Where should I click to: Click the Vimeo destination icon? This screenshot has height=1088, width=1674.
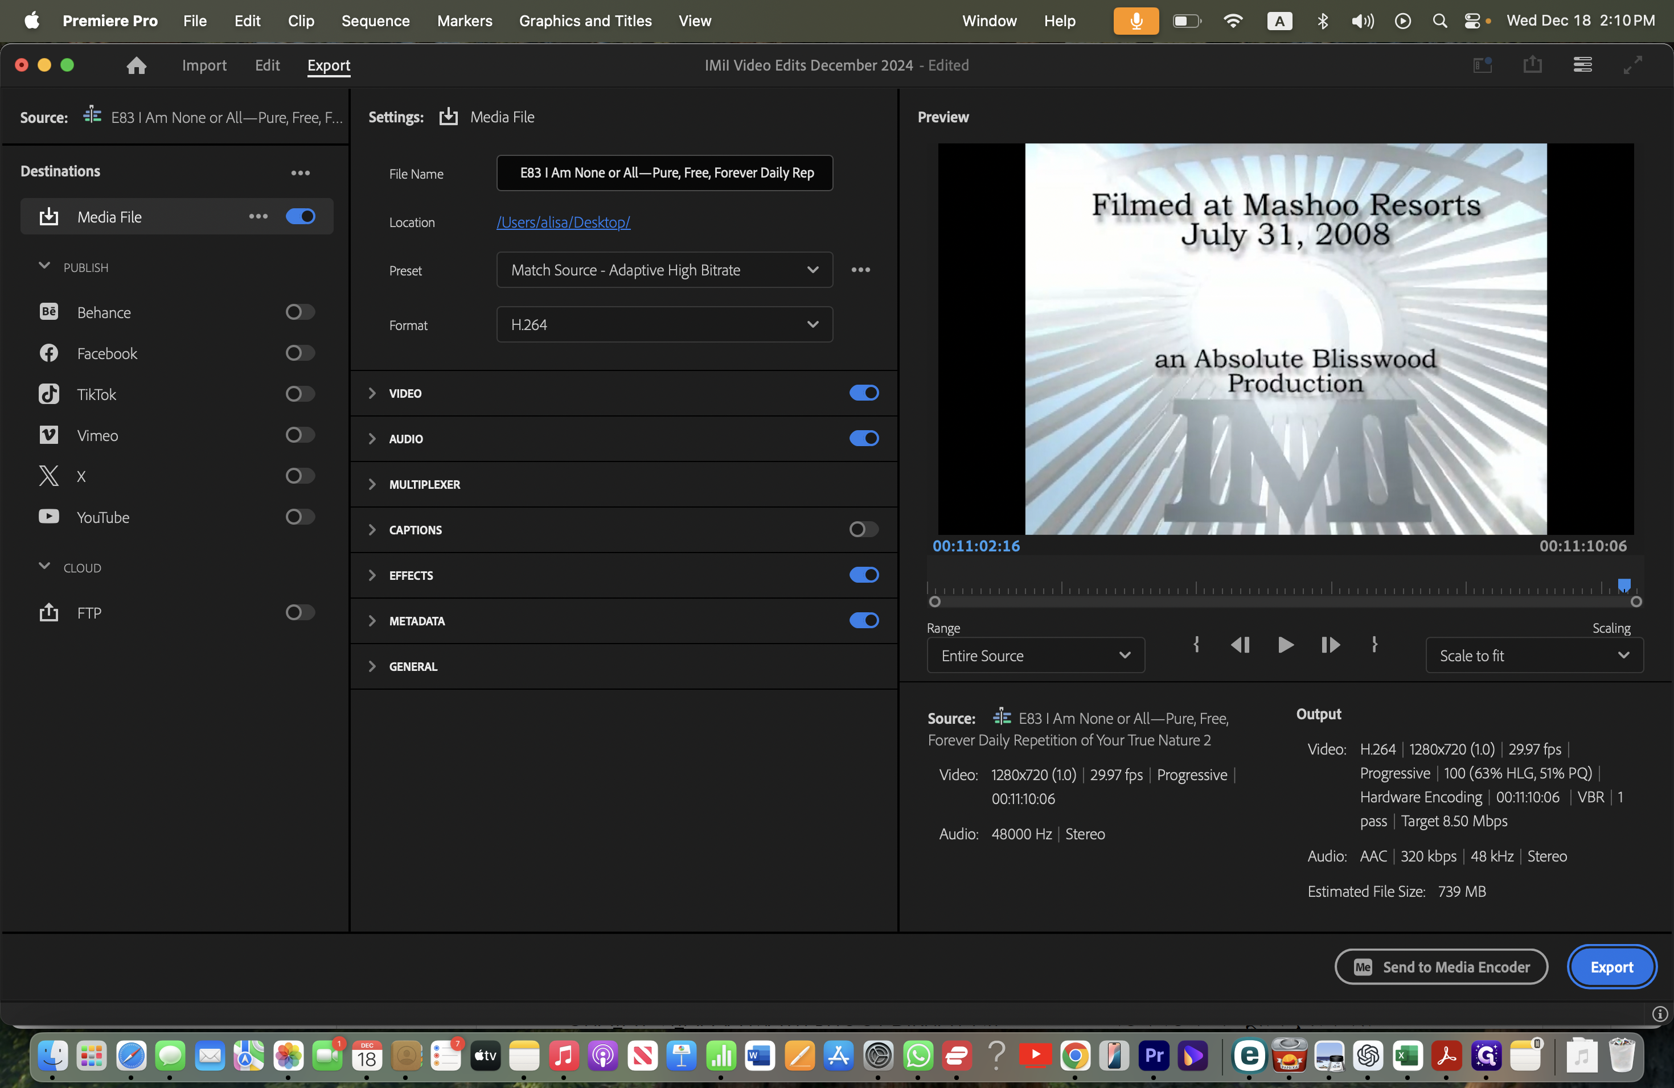pos(48,435)
